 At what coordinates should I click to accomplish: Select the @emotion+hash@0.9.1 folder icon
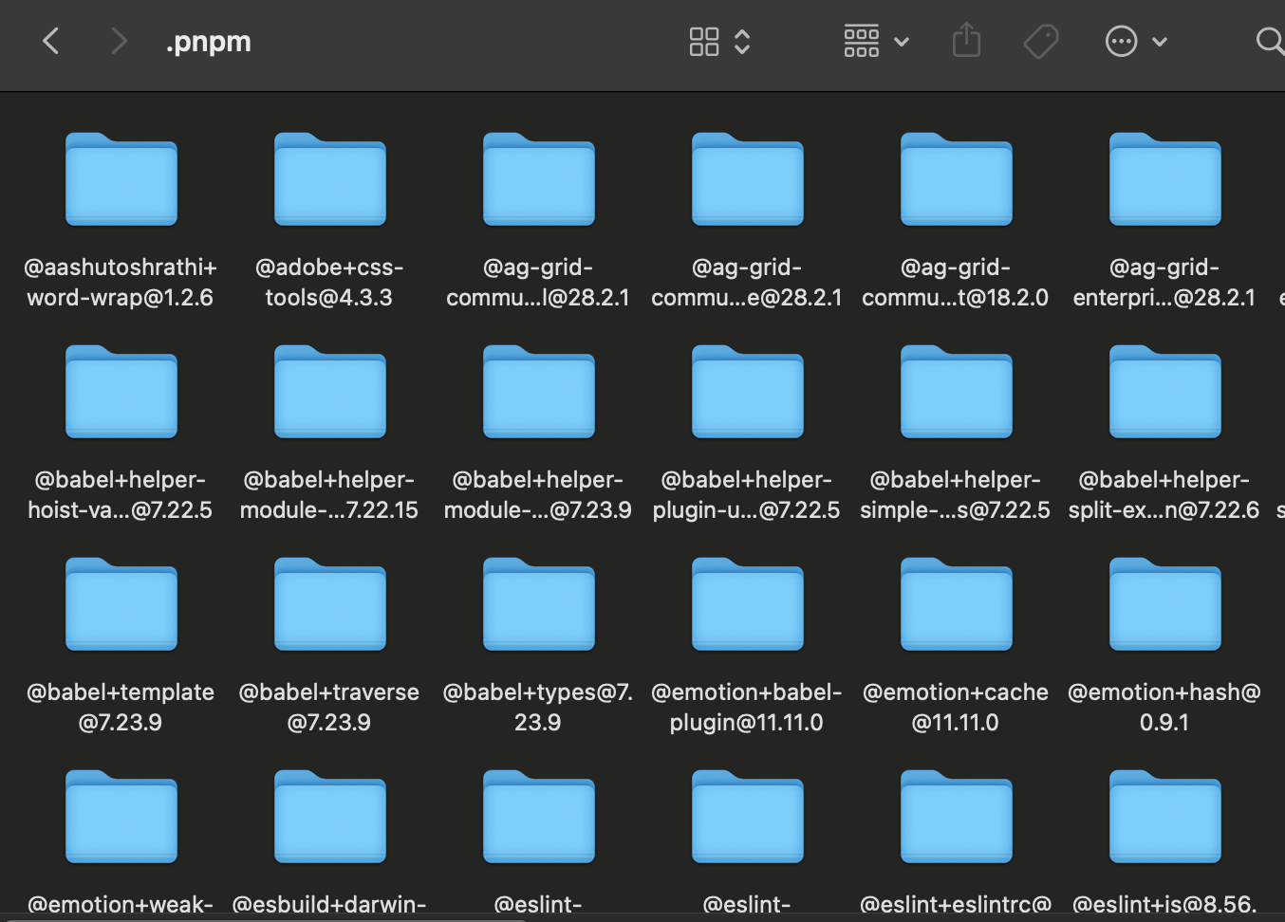coord(1165,604)
